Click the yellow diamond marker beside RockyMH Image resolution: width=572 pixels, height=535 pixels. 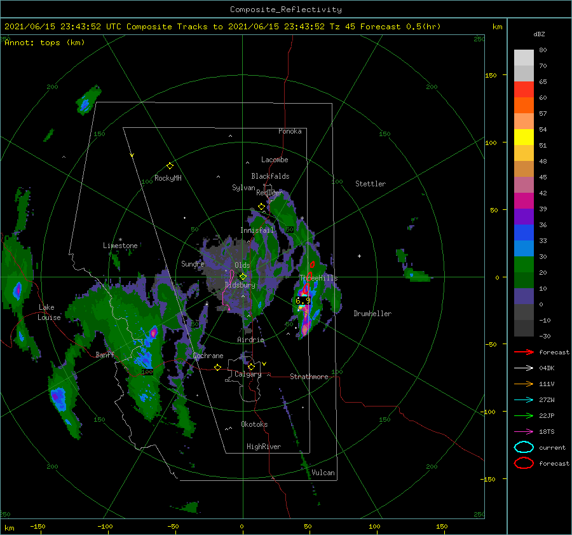pyautogui.click(x=170, y=166)
